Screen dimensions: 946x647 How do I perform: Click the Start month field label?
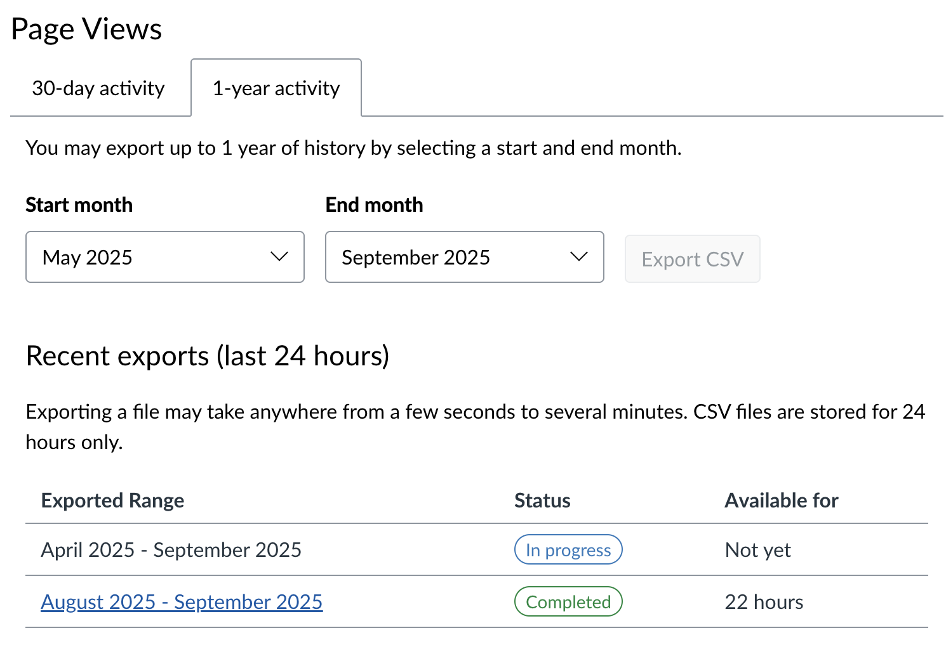79,204
